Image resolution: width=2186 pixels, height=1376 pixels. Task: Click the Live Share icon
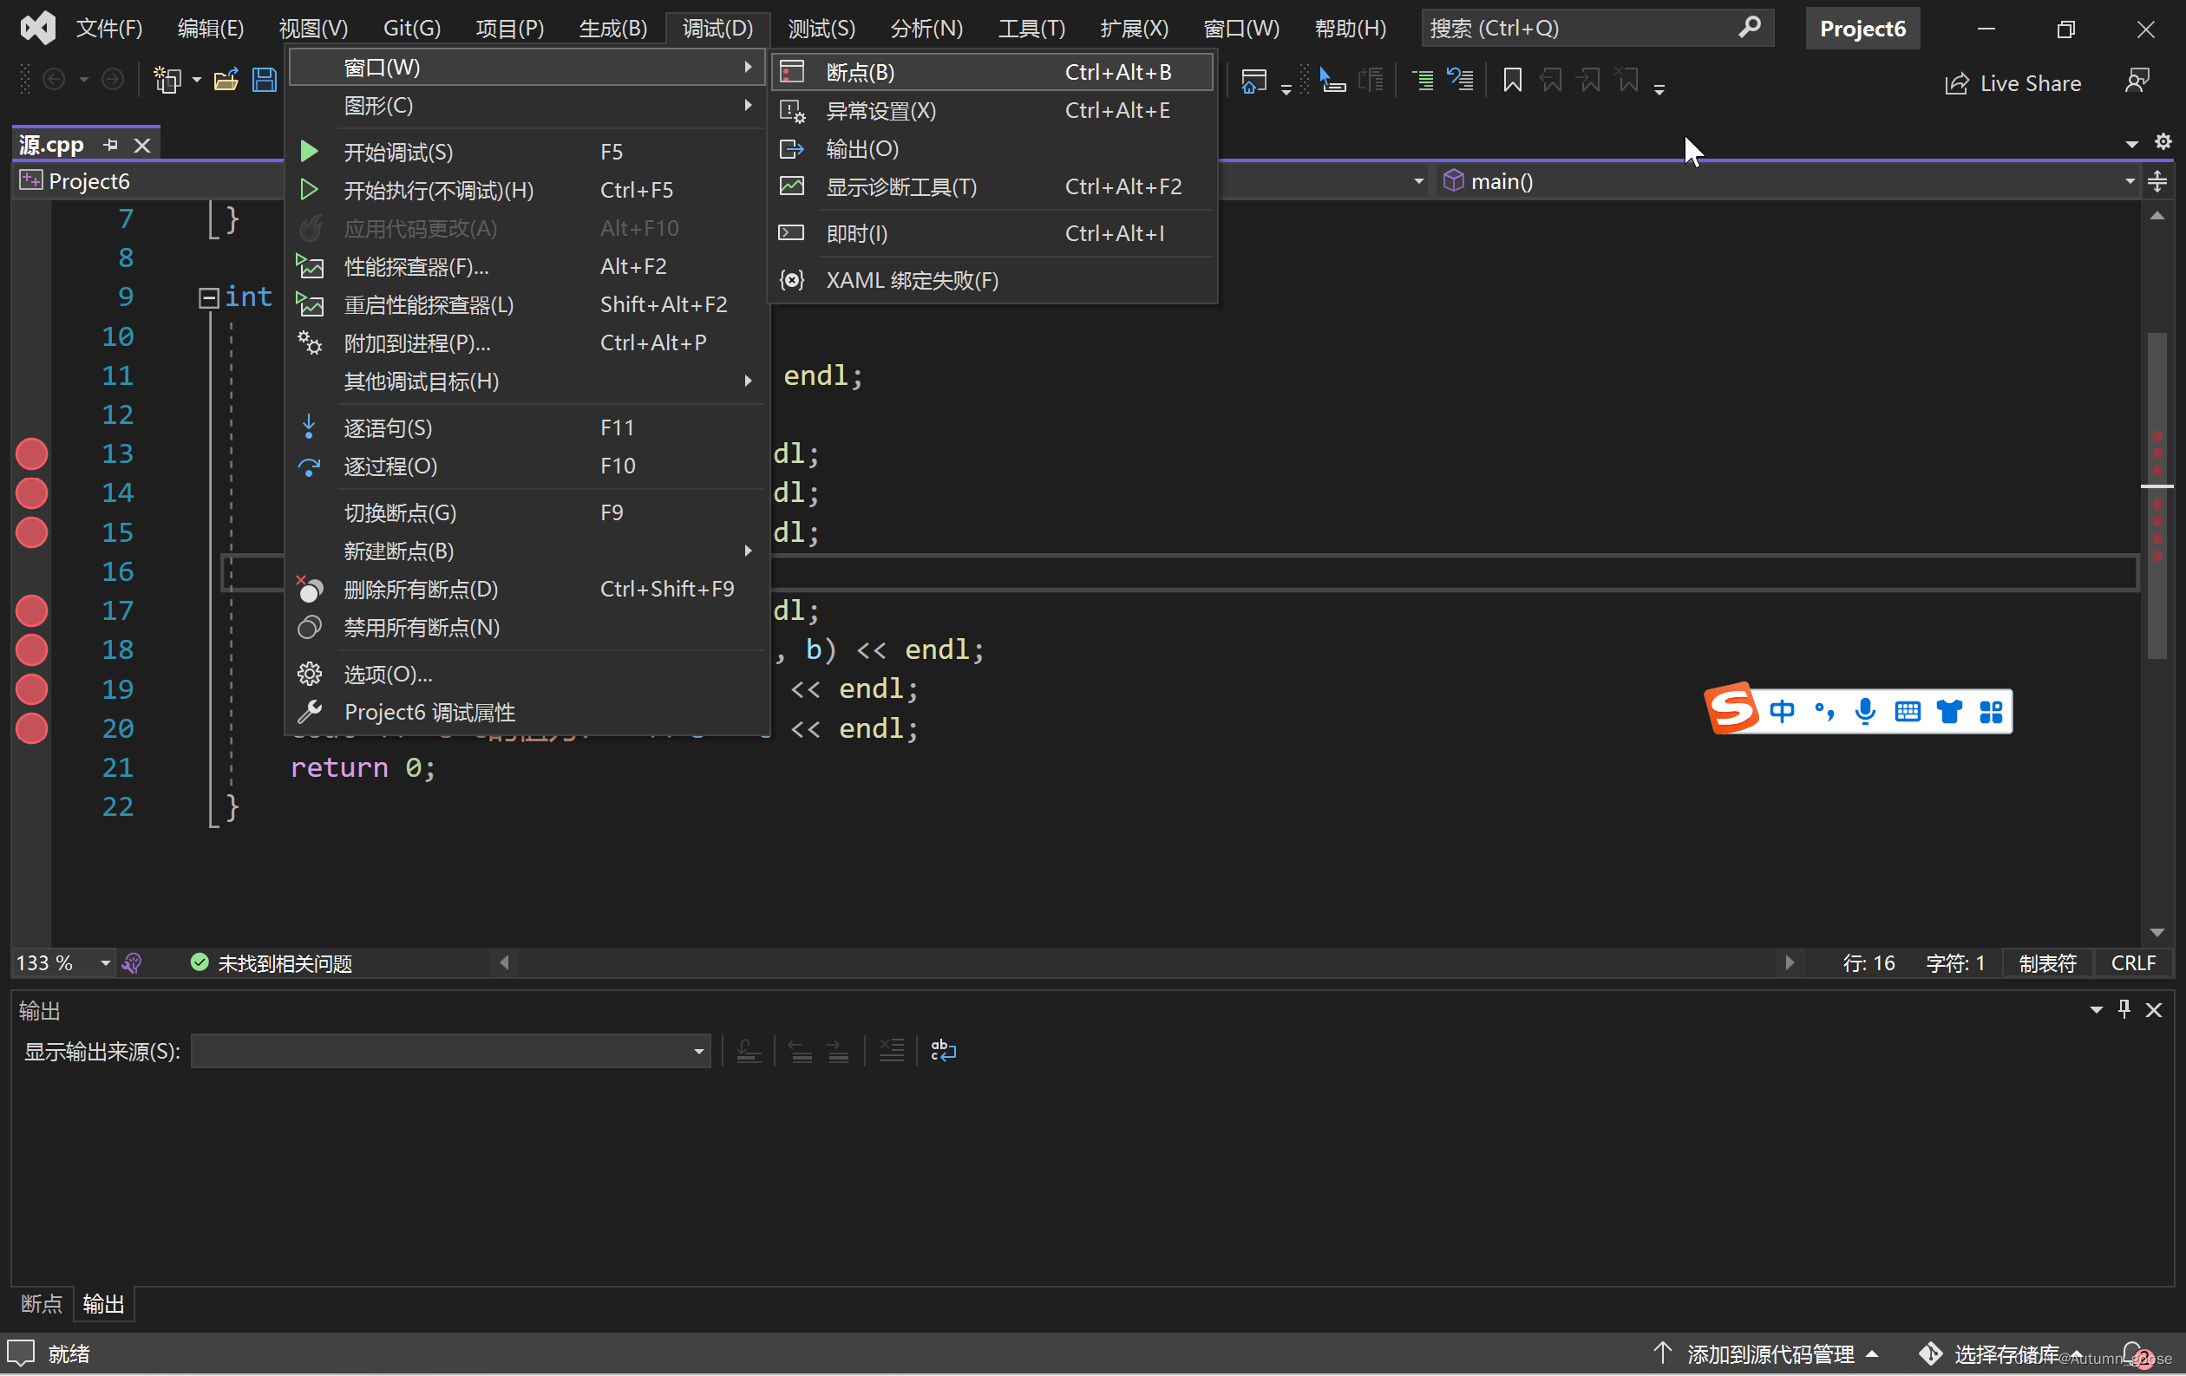point(1956,83)
